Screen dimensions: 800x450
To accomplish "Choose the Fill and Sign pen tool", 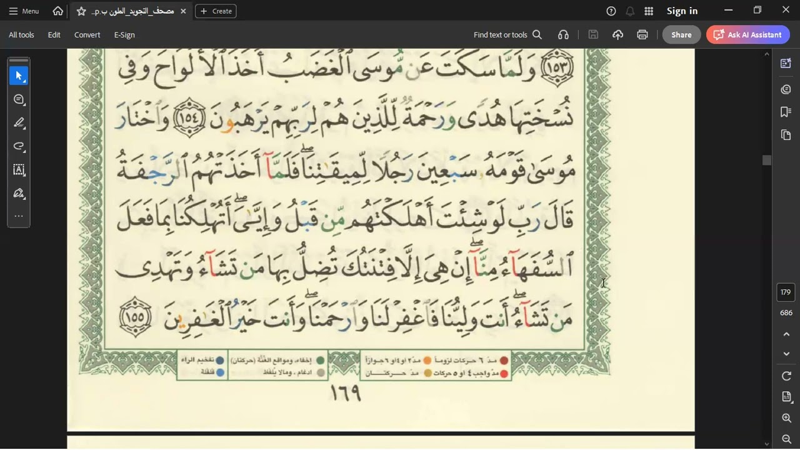I will coord(19,193).
